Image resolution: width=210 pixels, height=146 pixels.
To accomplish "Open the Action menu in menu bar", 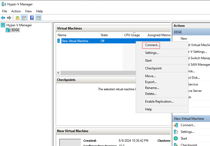I will [16, 11].
